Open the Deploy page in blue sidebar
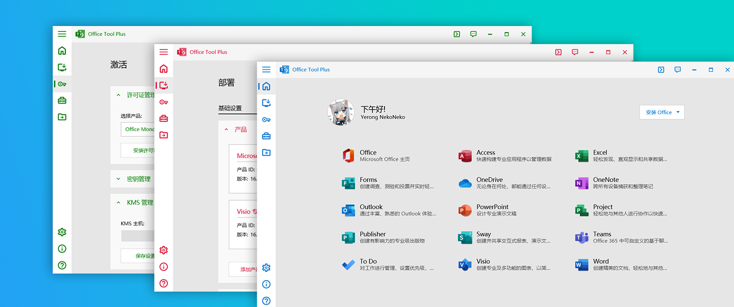This screenshot has width=734, height=307. [x=266, y=103]
